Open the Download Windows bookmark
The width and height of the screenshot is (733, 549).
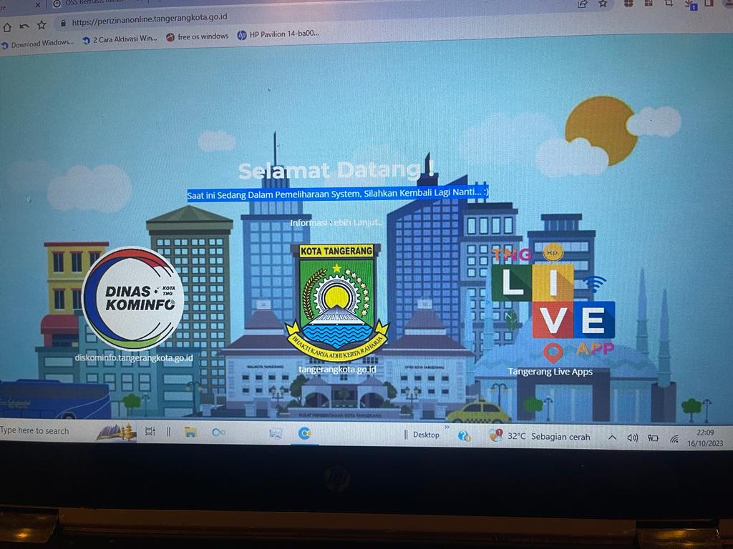coord(37,44)
